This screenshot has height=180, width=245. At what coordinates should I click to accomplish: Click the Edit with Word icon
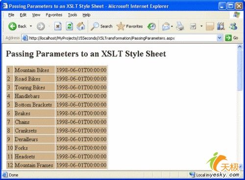[x=193, y=26]
